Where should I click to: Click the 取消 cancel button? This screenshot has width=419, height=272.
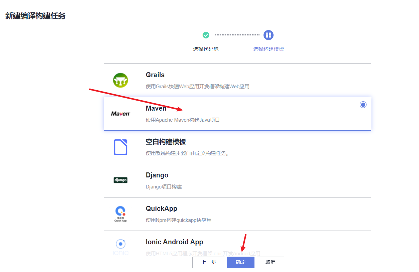271,262
